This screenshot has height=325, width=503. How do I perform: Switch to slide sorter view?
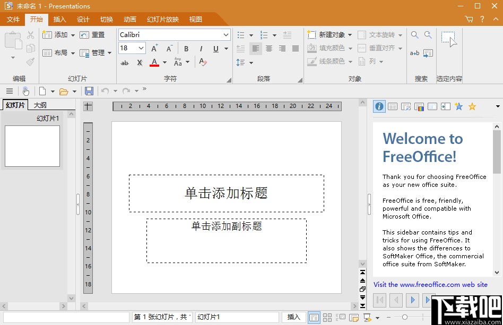coord(327,317)
